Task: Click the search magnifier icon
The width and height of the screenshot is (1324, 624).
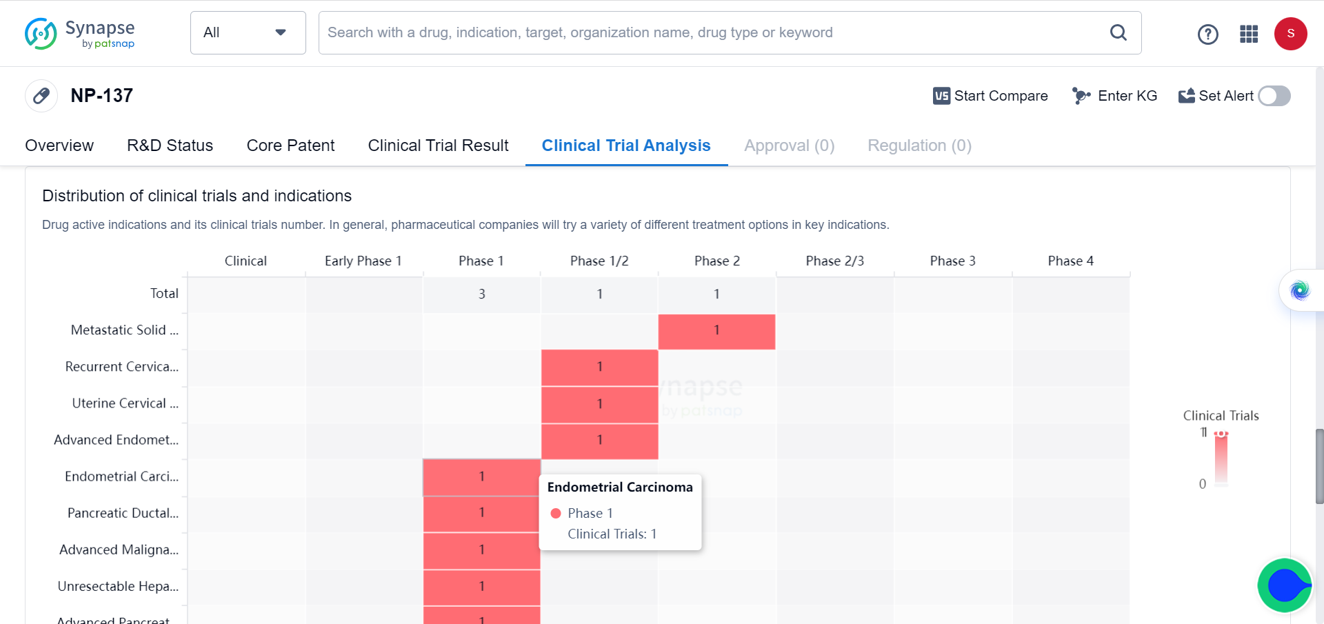Action: (x=1118, y=32)
